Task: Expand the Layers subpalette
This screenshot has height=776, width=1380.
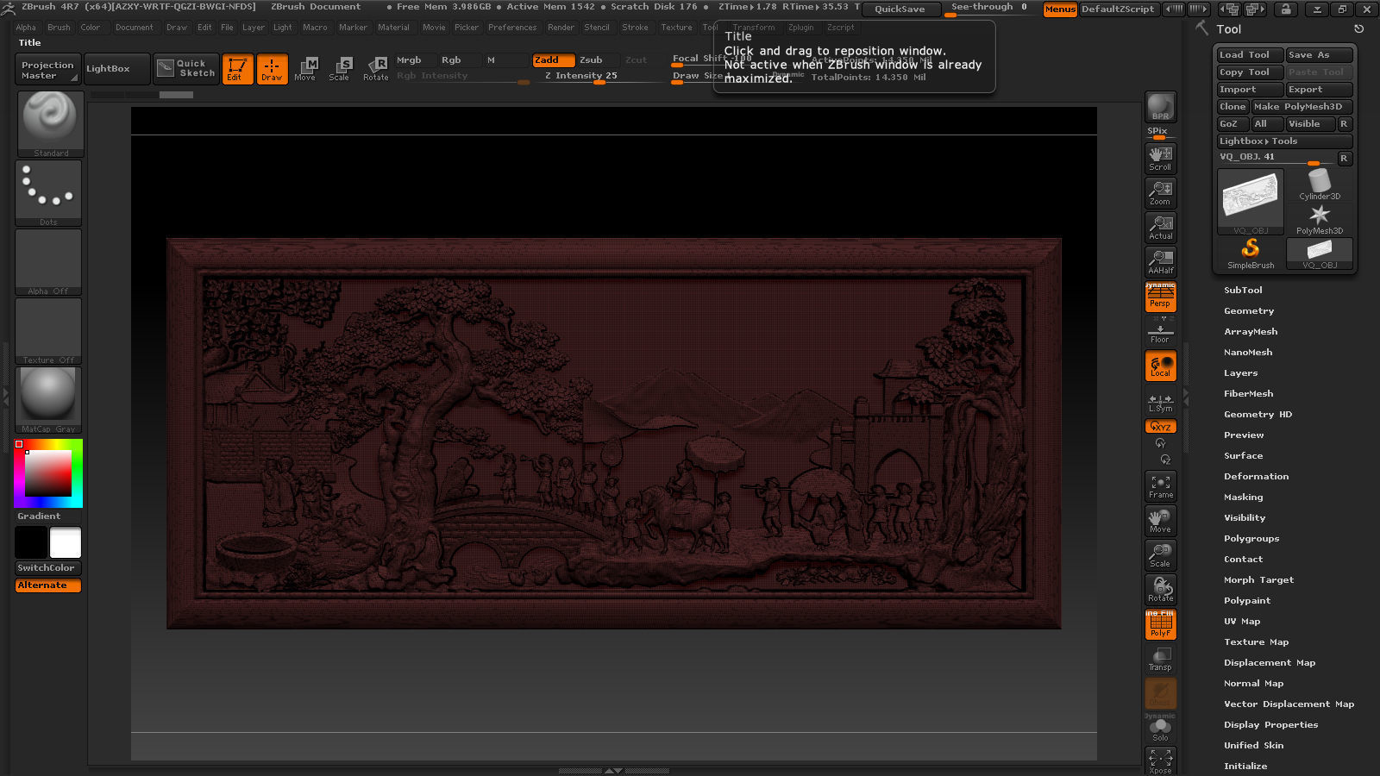Action: (1240, 373)
